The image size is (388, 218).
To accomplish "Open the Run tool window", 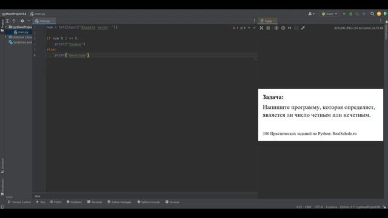I will [x=41, y=202].
